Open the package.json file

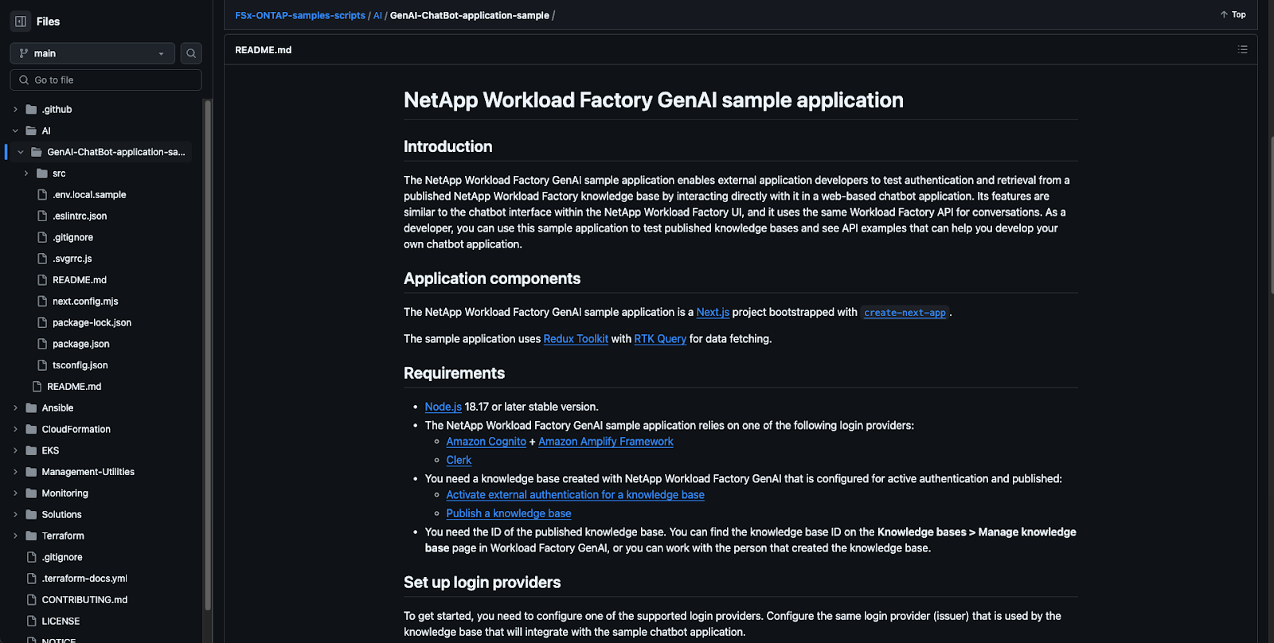click(x=80, y=344)
